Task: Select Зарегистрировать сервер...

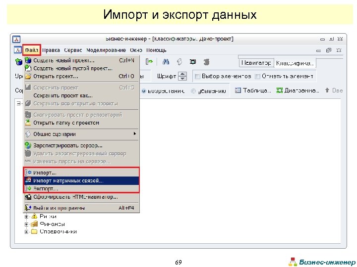Action: (81, 145)
